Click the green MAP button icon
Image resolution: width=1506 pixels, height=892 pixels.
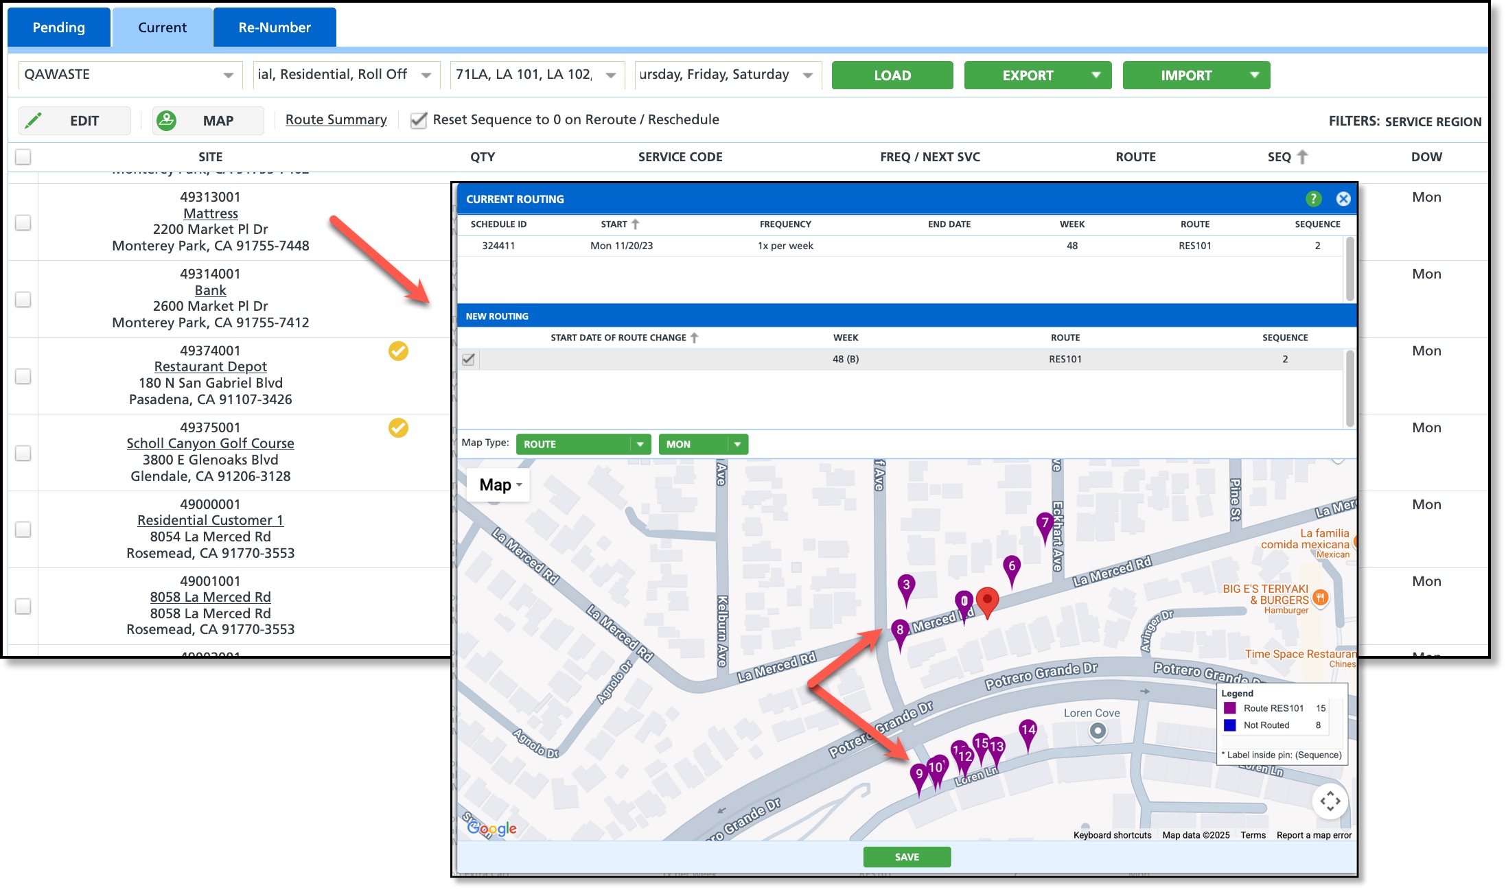pyautogui.click(x=167, y=121)
